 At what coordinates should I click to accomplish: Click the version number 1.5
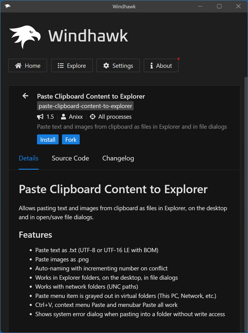click(x=50, y=117)
